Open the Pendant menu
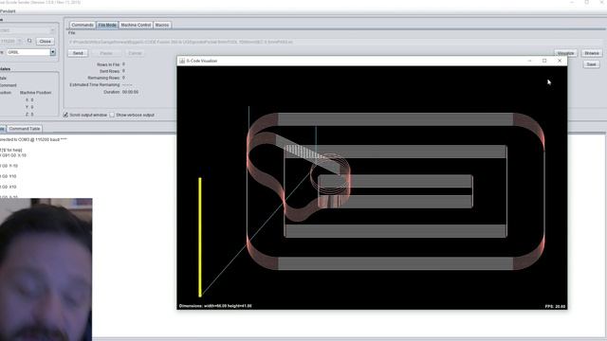Viewport: 607px width, 341px height. tap(8, 11)
